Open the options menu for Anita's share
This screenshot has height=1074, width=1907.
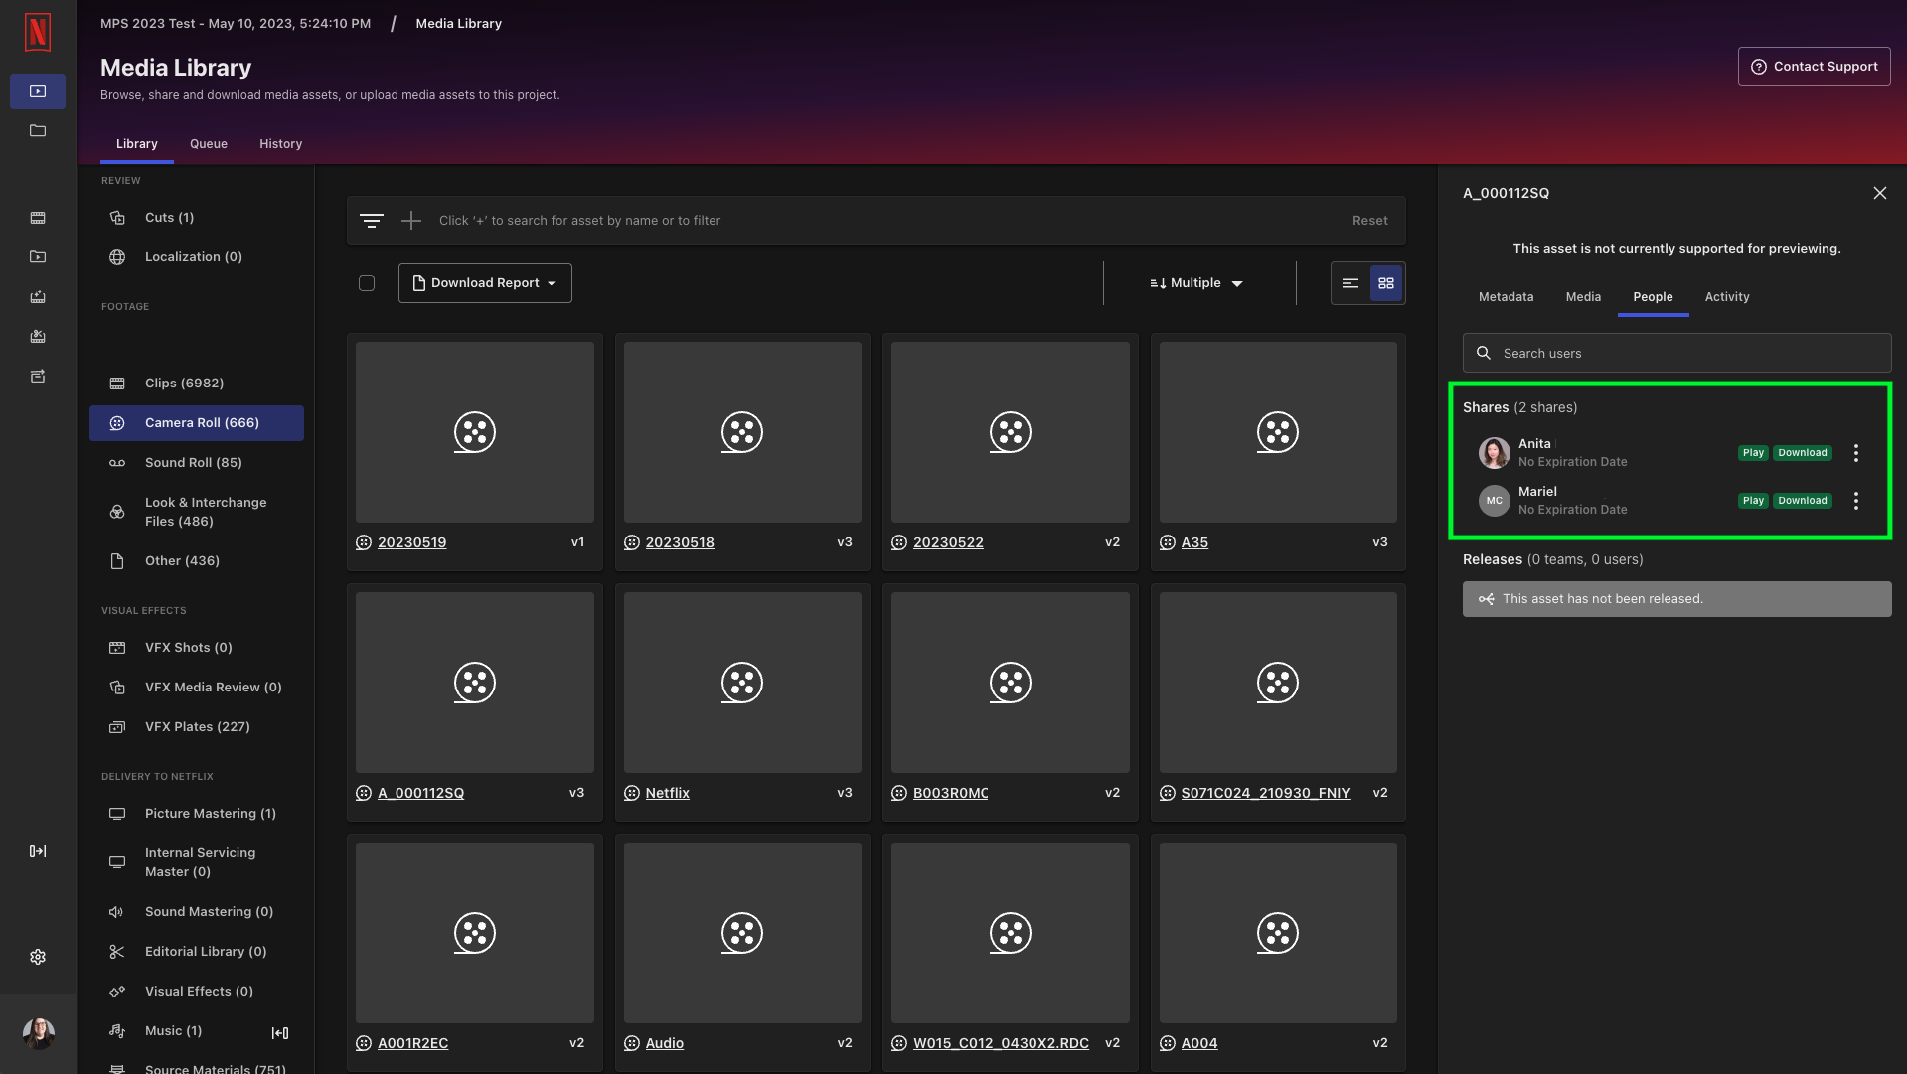point(1856,453)
